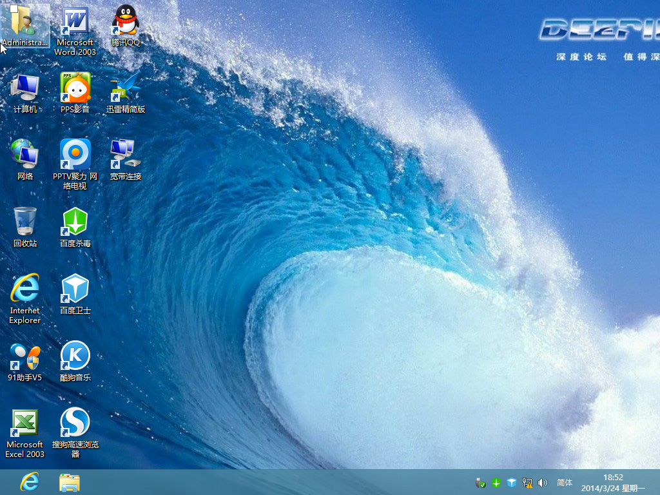The image size is (660, 495).
Task: Switch input language via 简体 indicator
Action: 564,481
